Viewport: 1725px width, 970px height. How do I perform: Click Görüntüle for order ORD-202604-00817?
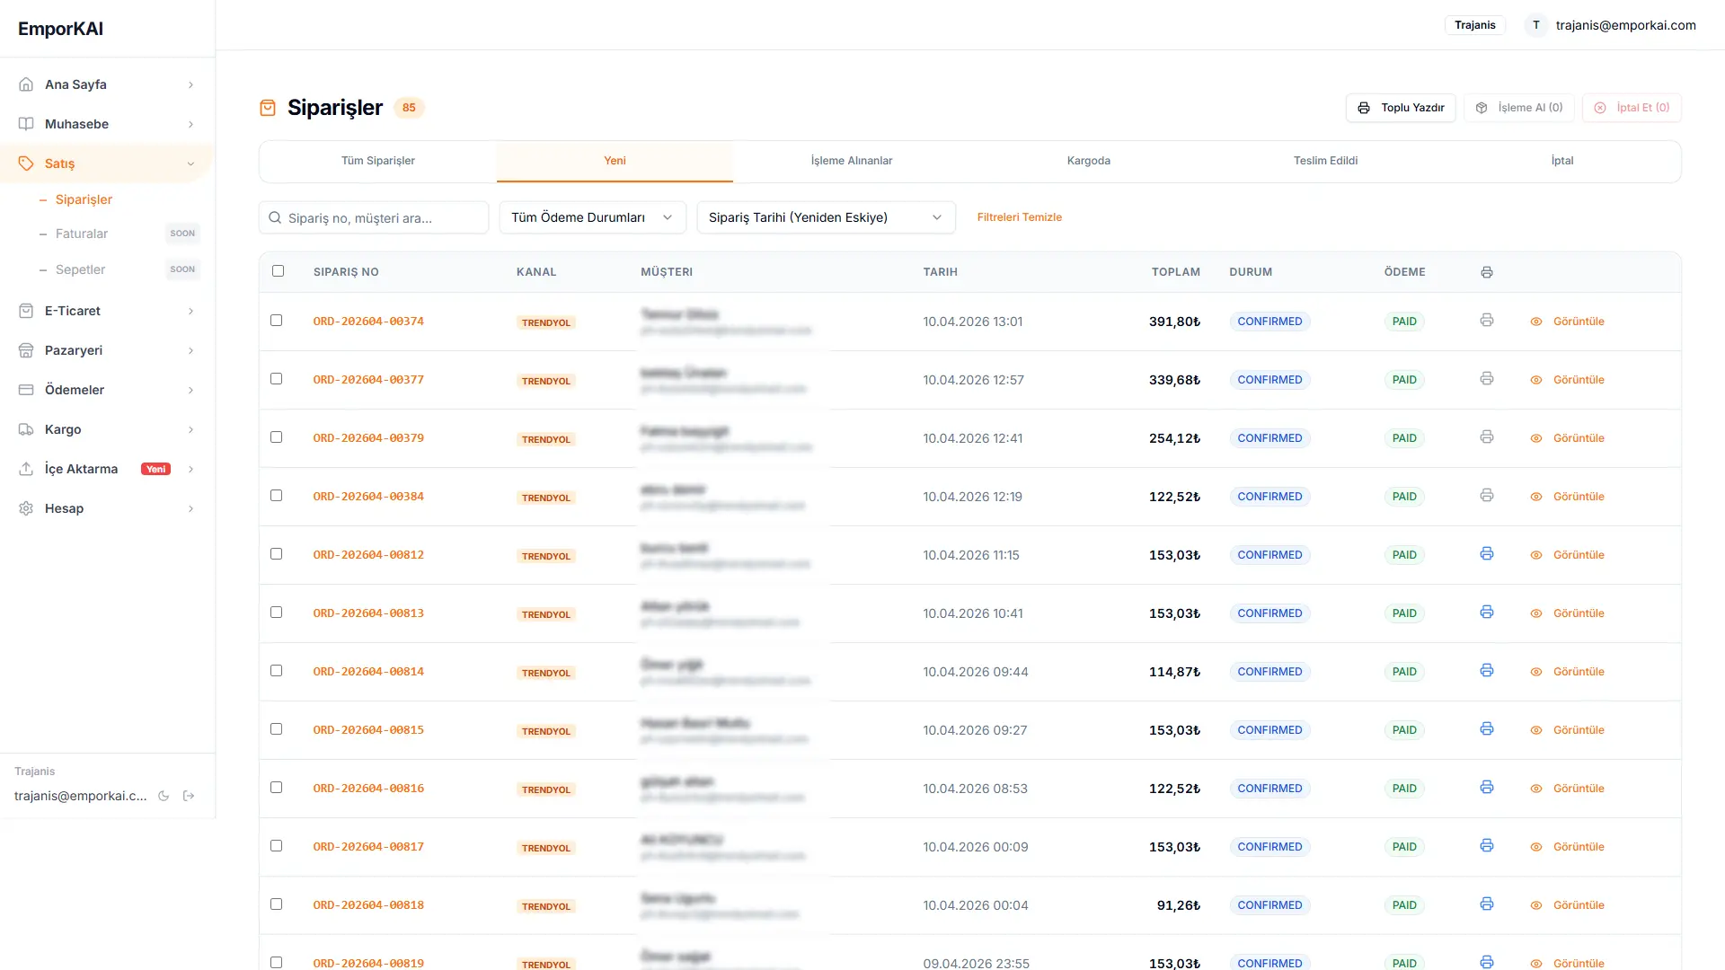pyautogui.click(x=1567, y=847)
